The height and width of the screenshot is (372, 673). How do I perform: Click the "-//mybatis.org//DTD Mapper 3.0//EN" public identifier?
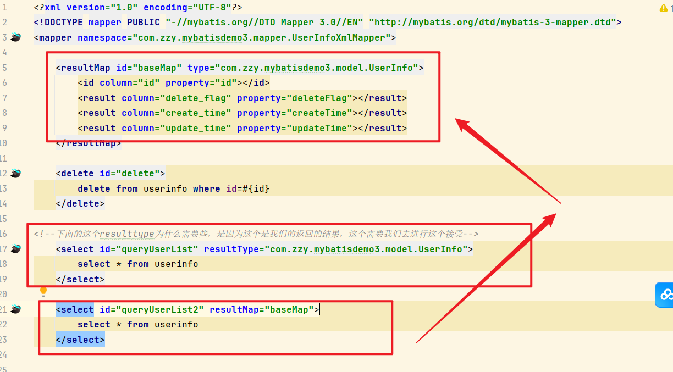[x=264, y=23]
